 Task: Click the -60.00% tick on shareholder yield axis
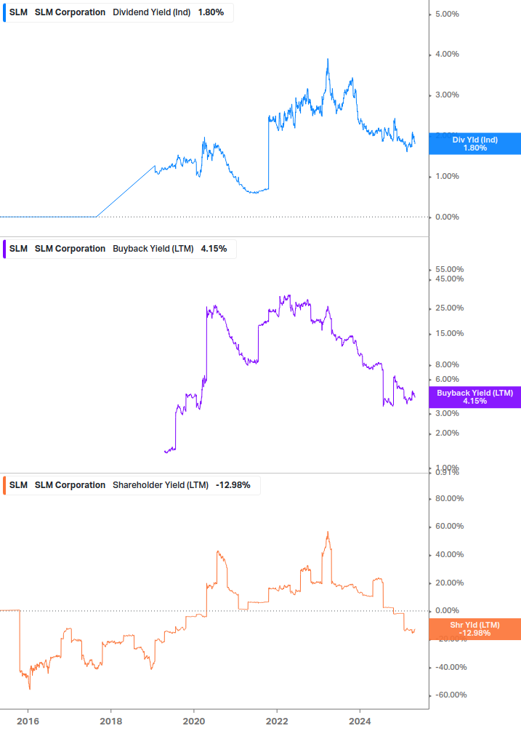pos(451,695)
